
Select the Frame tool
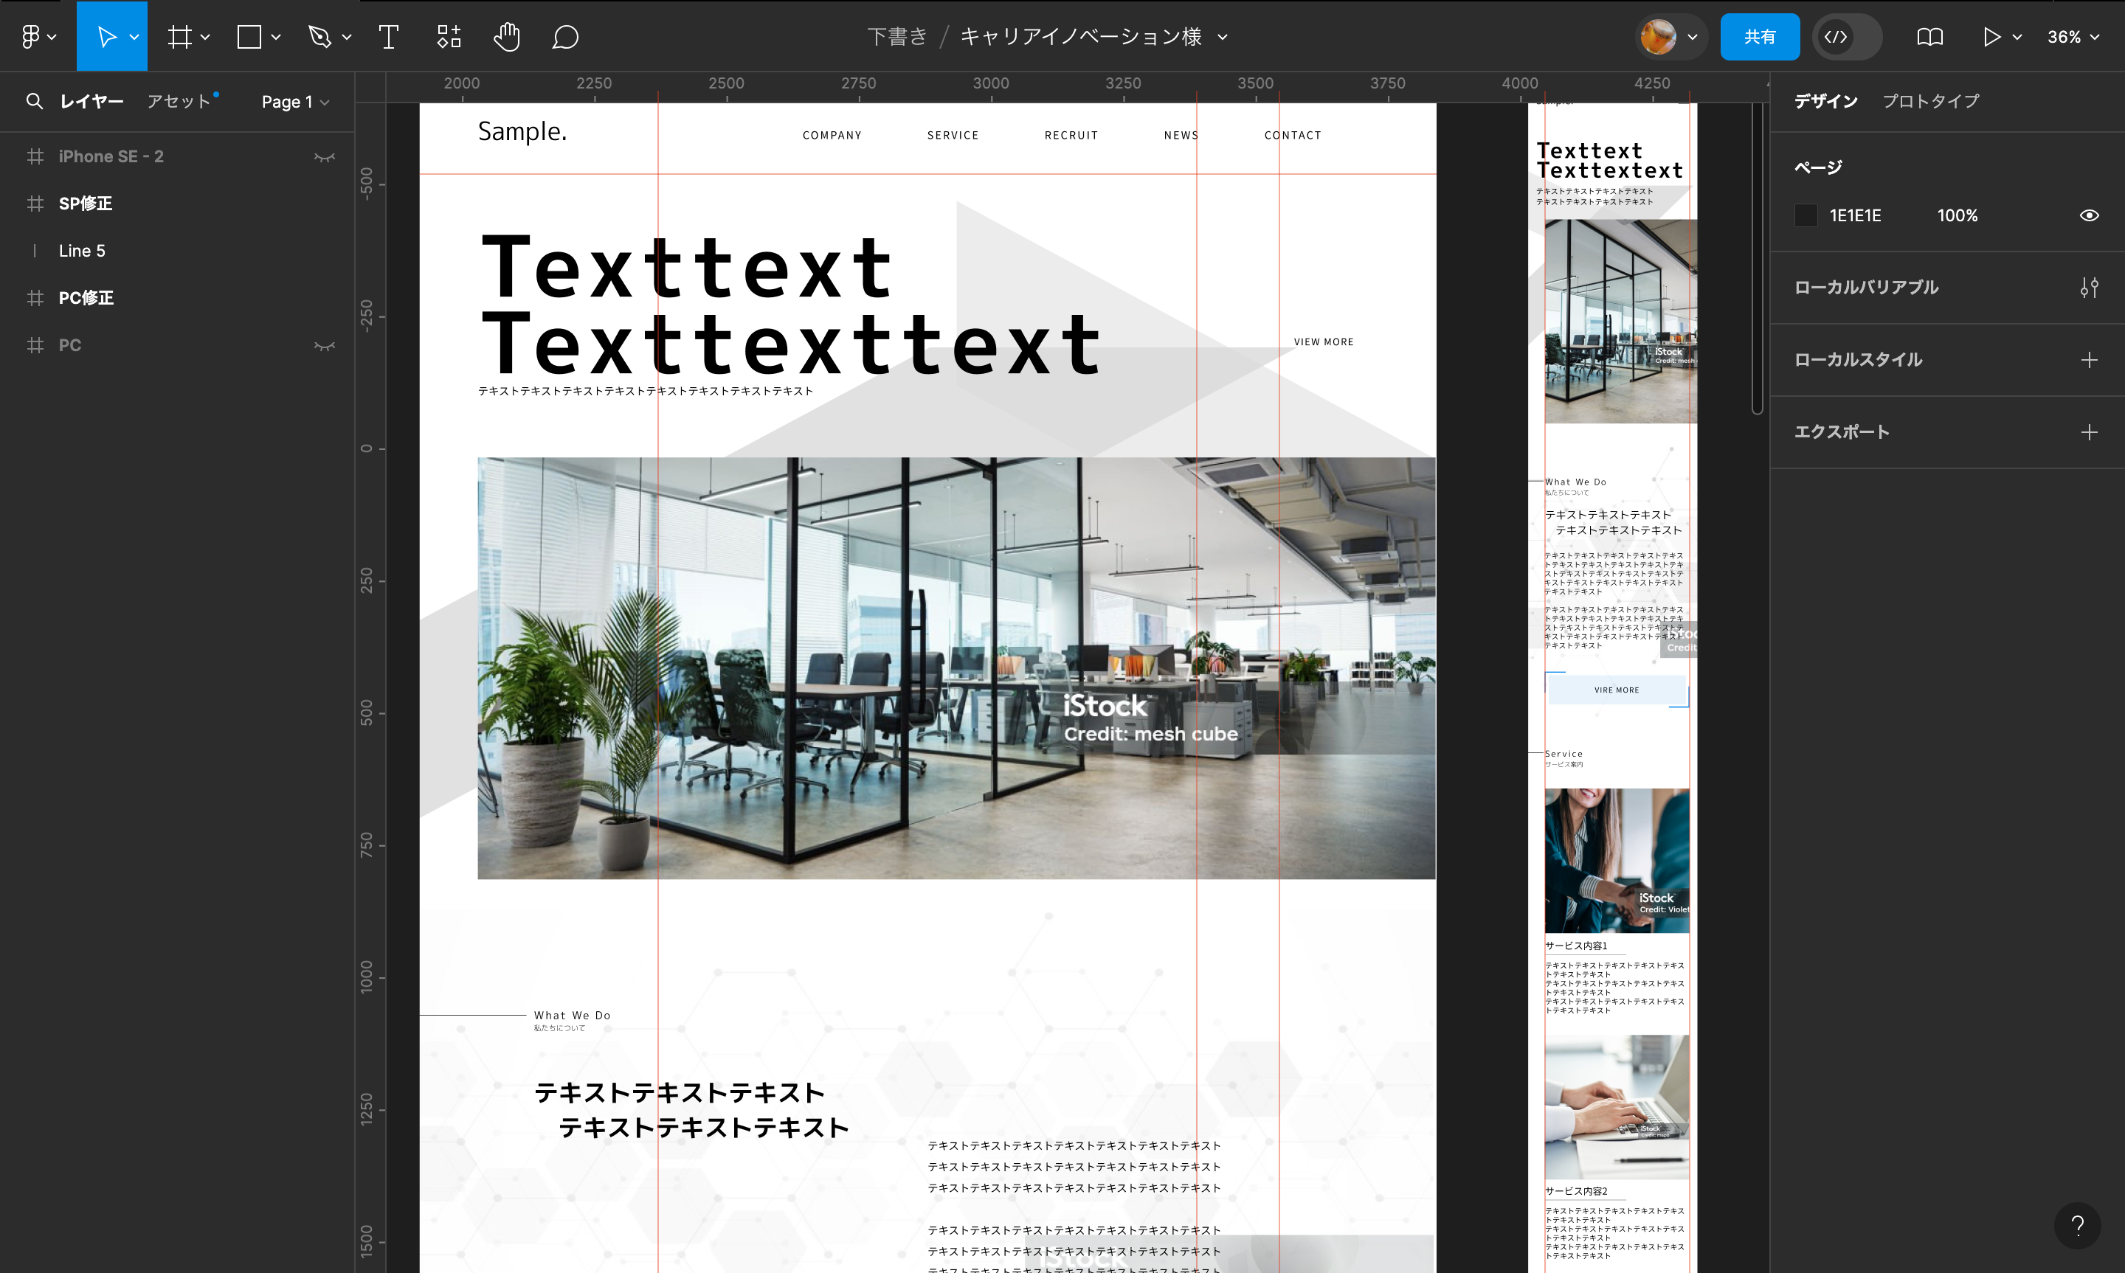point(180,37)
